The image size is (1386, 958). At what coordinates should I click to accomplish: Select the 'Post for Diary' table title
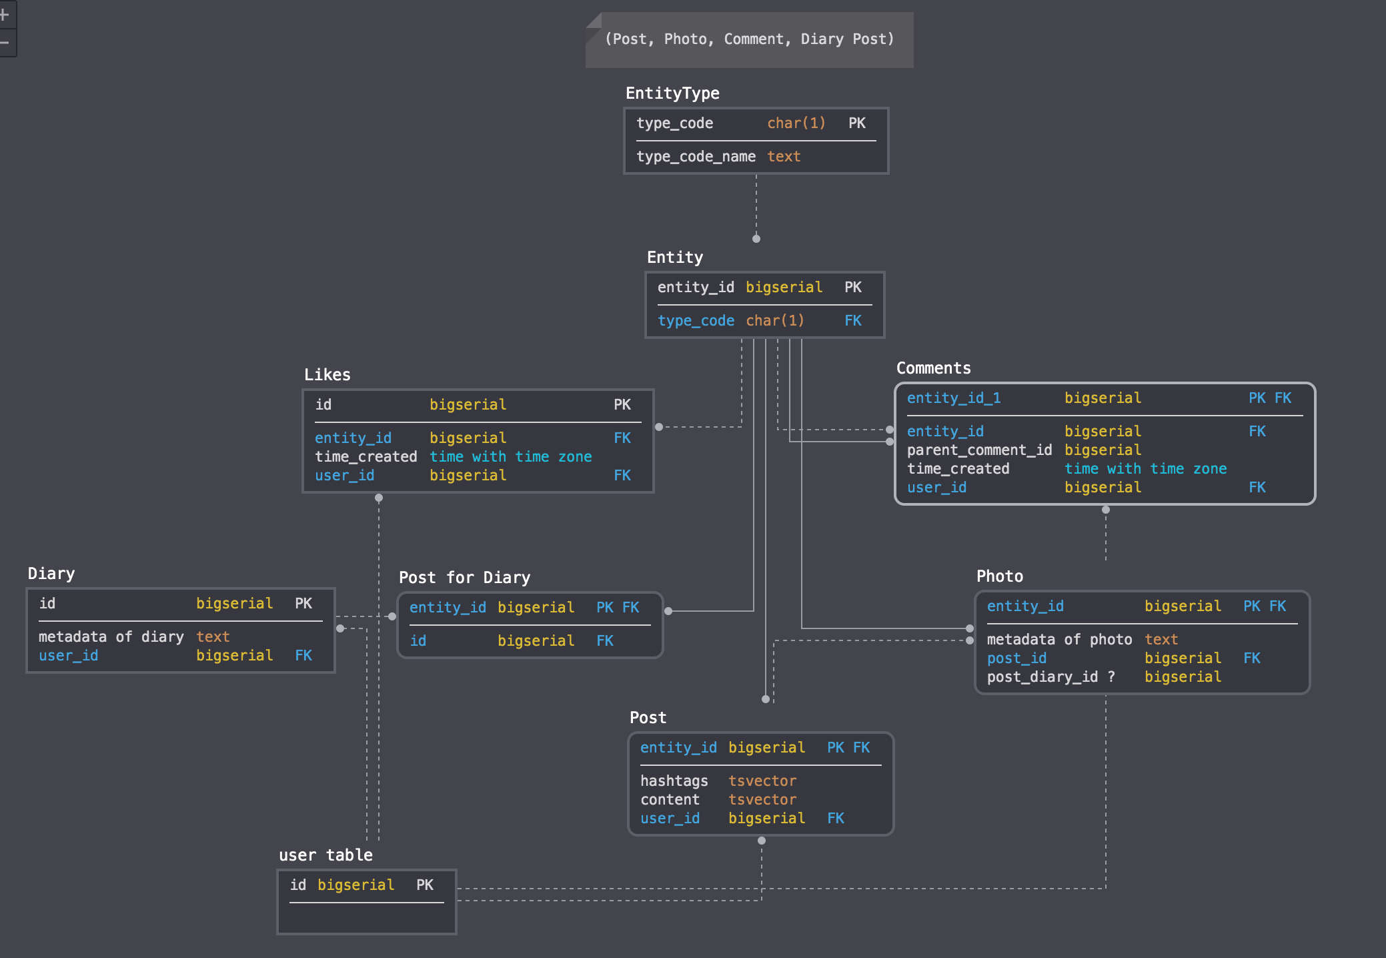[464, 578]
